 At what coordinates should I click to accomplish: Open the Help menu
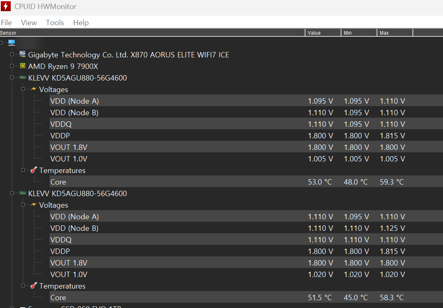81,23
